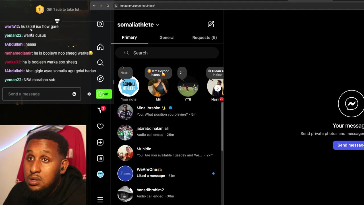Image resolution: width=364 pixels, height=205 pixels.
Task: Click the Create plus icon
Action: pyautogui.click(x=100, y=142)
